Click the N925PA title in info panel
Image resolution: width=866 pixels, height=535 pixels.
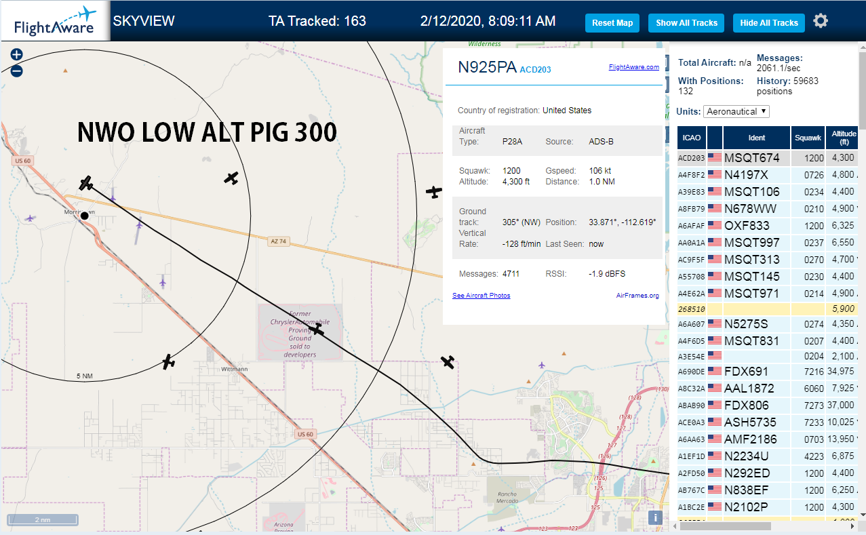point(487,67)
